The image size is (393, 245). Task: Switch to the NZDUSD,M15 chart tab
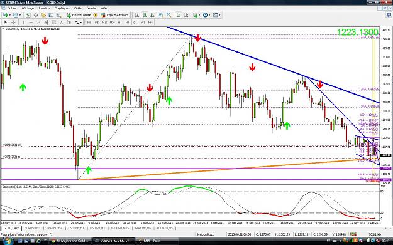[120, 228]
